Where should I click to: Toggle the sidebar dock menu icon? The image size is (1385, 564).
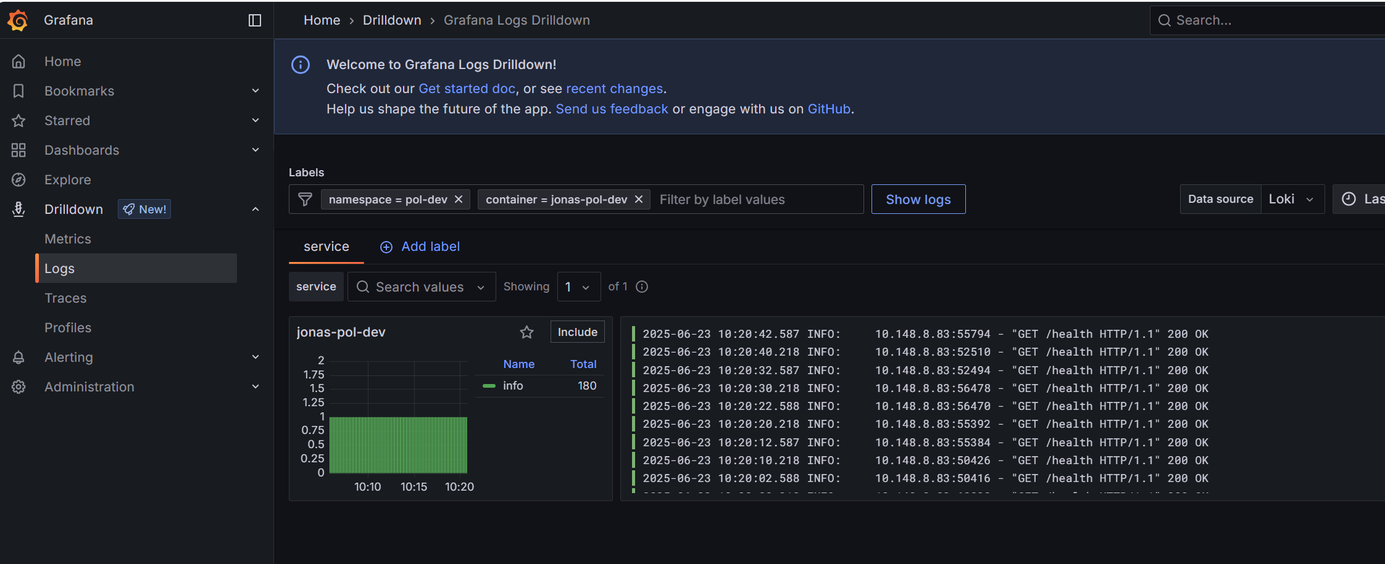255,20
